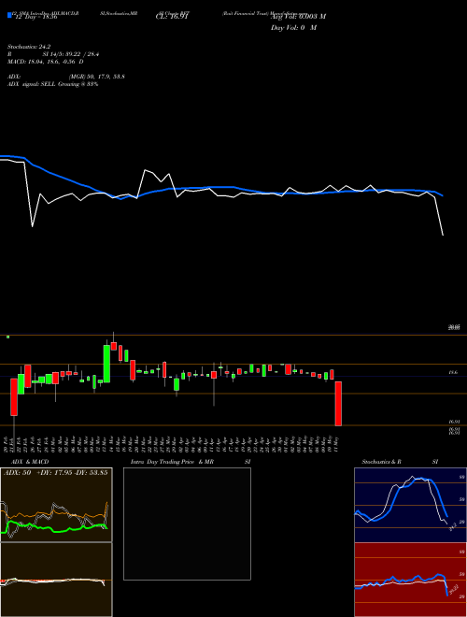This screenshot has height=617, width=467.
Task: Click the small green marker above the first candle
Action: pyautogui.click(x=7, y=337)
